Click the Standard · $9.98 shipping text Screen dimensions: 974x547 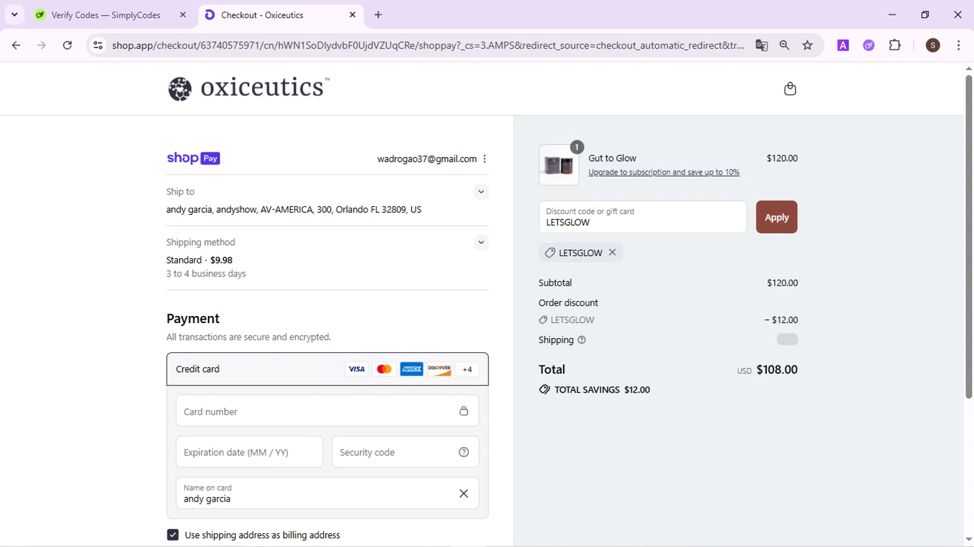coord(199,260)
